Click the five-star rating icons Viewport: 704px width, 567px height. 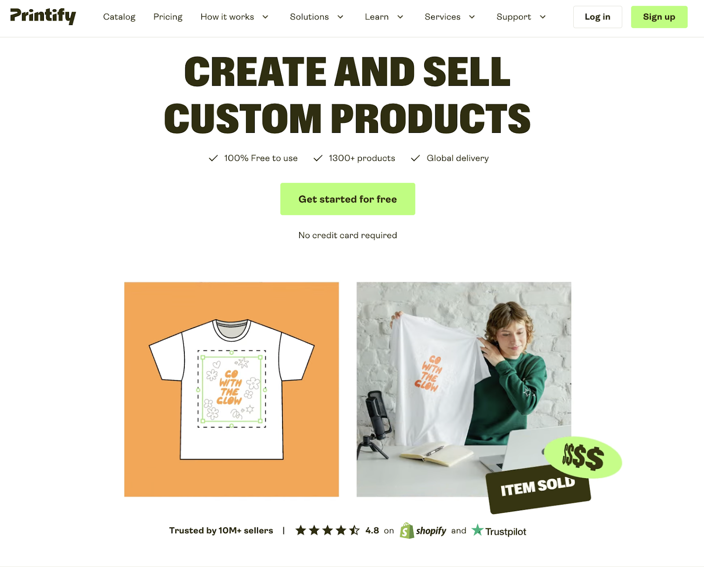pos(327,530)
